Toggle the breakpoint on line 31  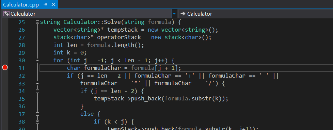tap(5, 68)
